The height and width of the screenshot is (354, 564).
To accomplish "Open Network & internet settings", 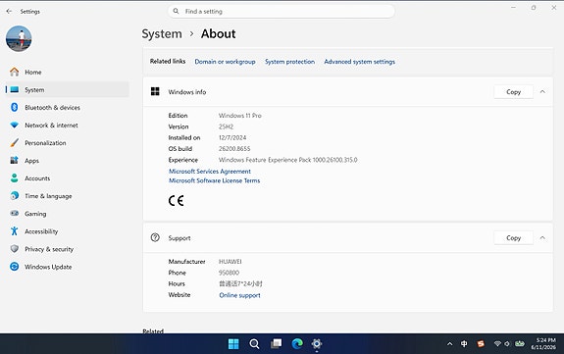I will (68, 126).
